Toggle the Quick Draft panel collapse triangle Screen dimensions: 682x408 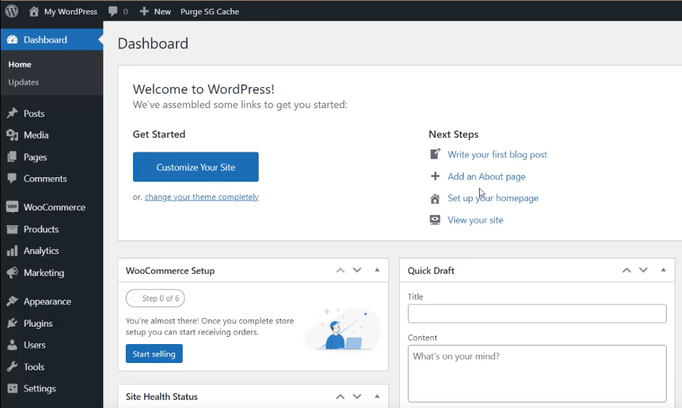(x=663, y=270)
